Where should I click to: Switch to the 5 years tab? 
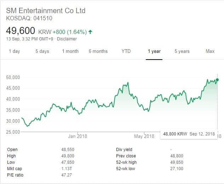[182, 51]
